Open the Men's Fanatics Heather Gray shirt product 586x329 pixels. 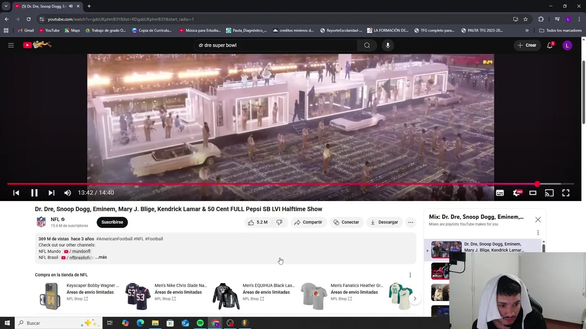(342, 296)
